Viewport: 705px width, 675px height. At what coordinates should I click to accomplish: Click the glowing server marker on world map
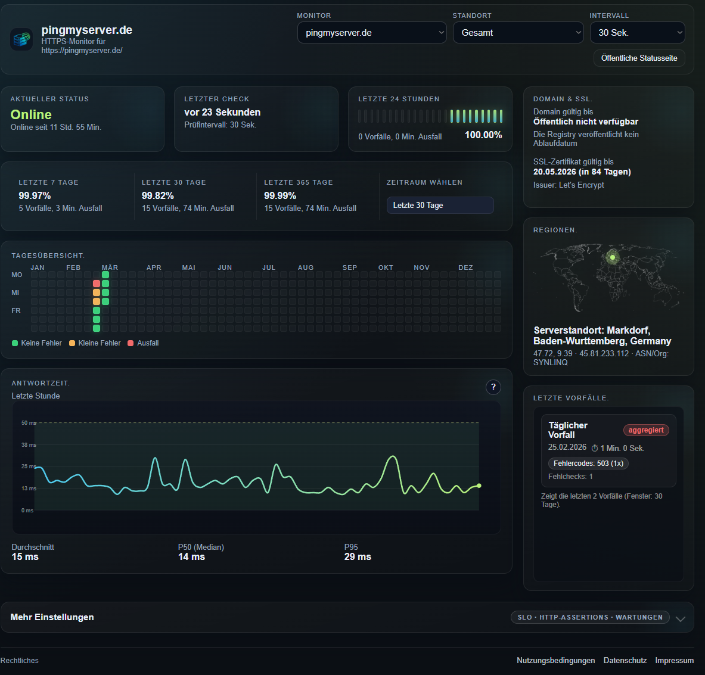(611, 257)
